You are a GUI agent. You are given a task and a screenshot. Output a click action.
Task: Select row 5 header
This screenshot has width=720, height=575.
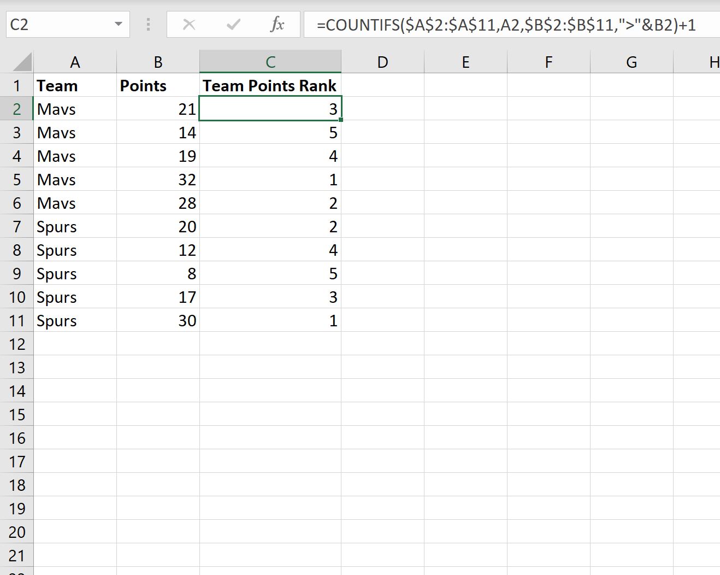coord(17,179)
